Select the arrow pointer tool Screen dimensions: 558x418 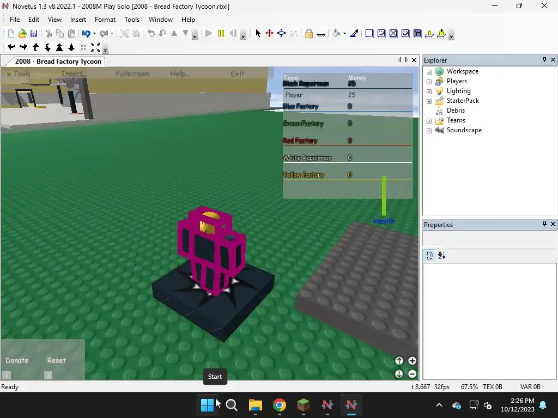258,33
